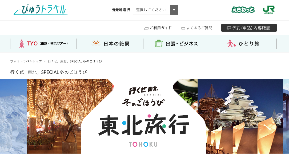Click the びゅうトラベル logo
This screenshot has height=156, width=289.
tap(41, 10)
